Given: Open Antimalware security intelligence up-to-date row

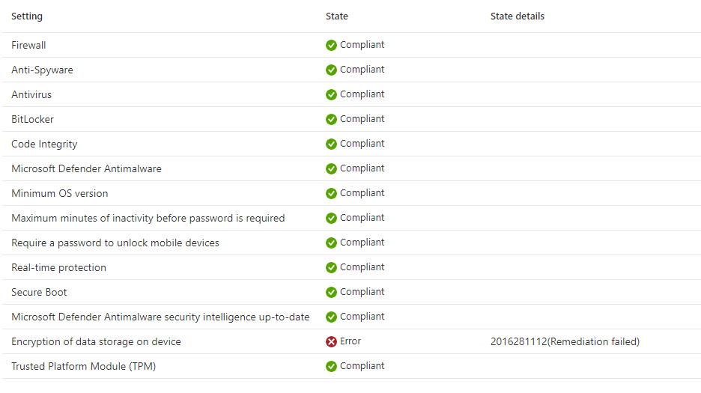Looking at the screenshot, I should coord(351,317).
